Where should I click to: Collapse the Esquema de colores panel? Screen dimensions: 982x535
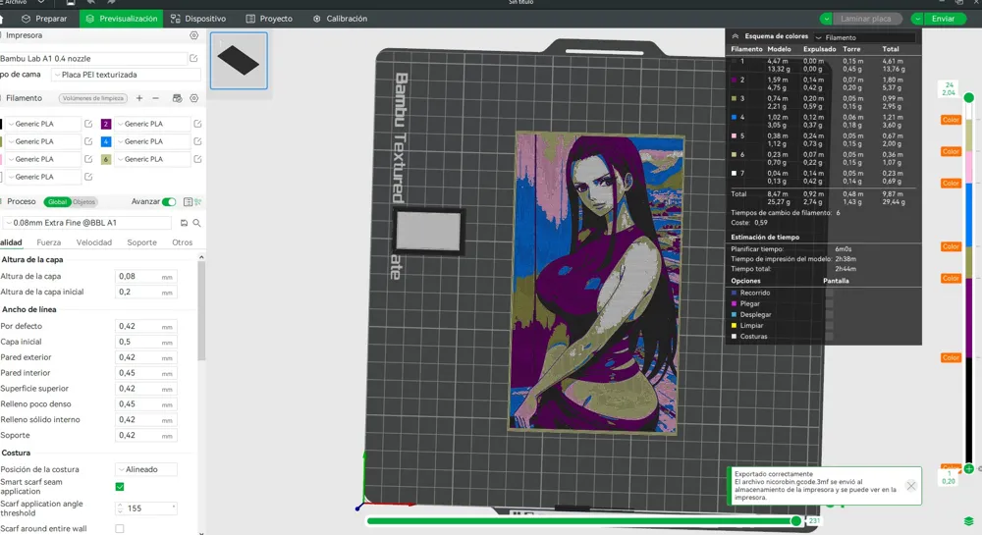[x=736, y=36]
